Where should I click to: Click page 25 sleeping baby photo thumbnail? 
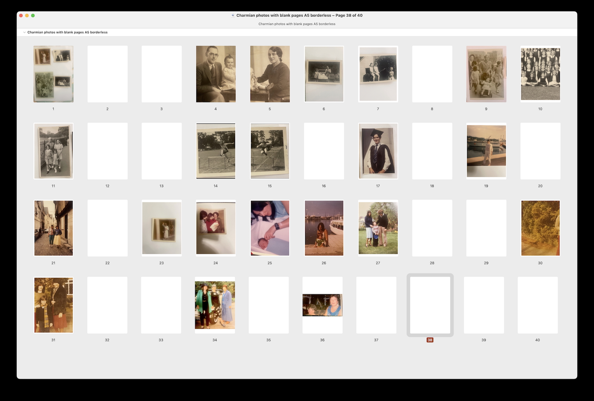pos(270,228)
